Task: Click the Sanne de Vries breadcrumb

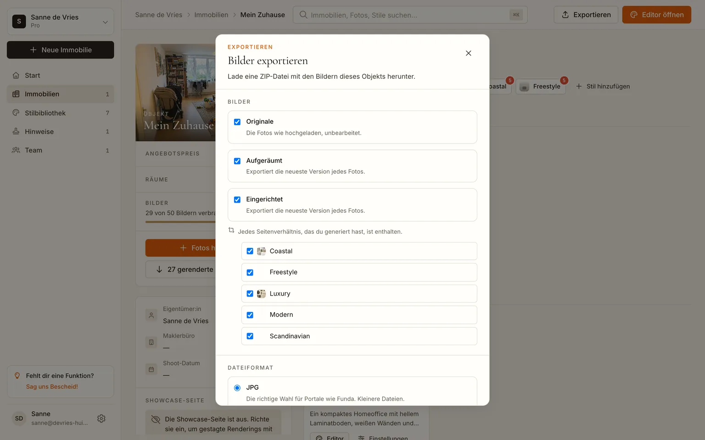Action: (159, 15)
